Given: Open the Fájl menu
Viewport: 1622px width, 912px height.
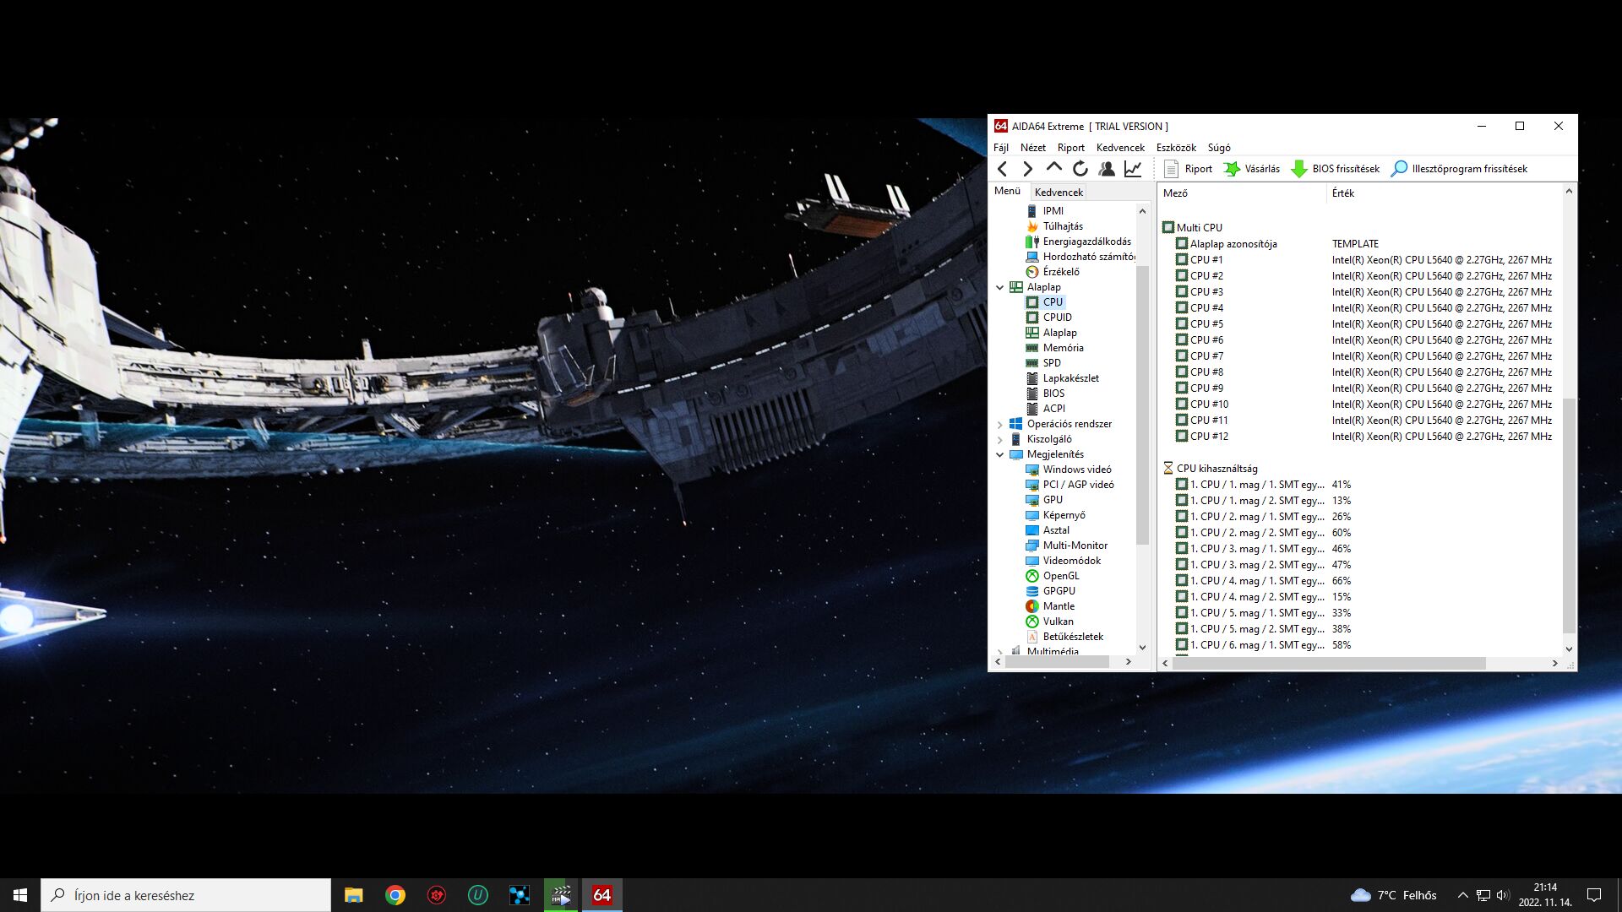Looking at the screenshot, I should pos(1001,148).
